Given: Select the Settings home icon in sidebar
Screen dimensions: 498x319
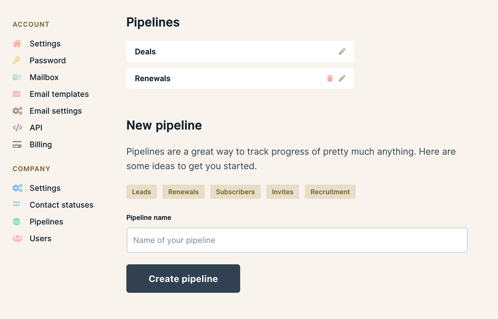Looking at the screenshot, I should click(17, 43).
